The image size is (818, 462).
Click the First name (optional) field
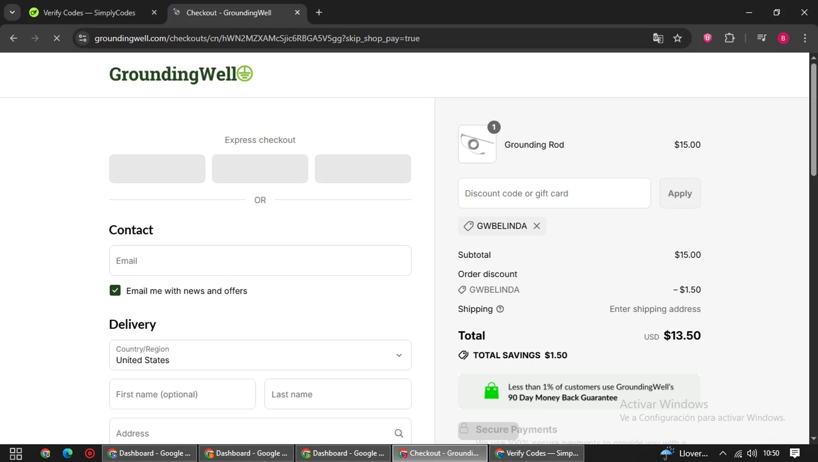[182, 394]
